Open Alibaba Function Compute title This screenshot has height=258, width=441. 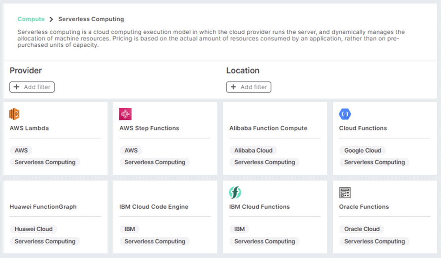coord(268,128)
